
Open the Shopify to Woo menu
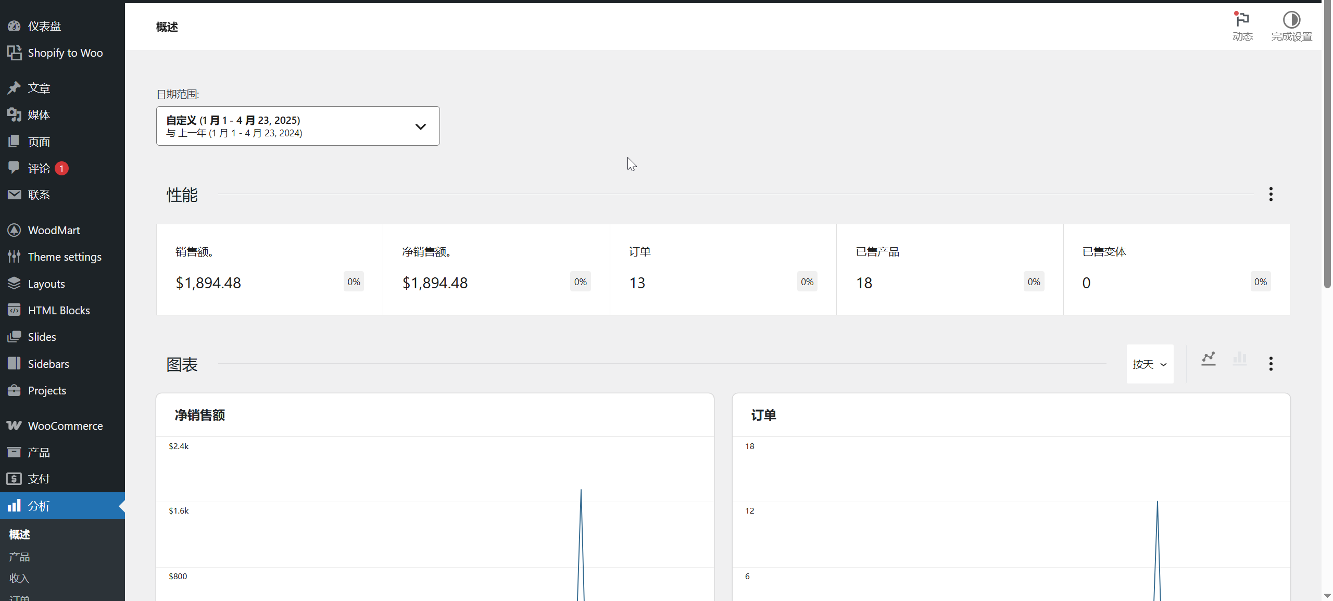point(62,53)
